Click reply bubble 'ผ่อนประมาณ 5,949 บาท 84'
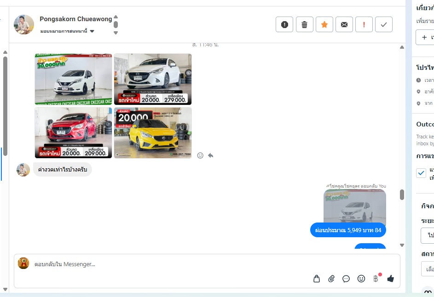 [x=348, y=230]
